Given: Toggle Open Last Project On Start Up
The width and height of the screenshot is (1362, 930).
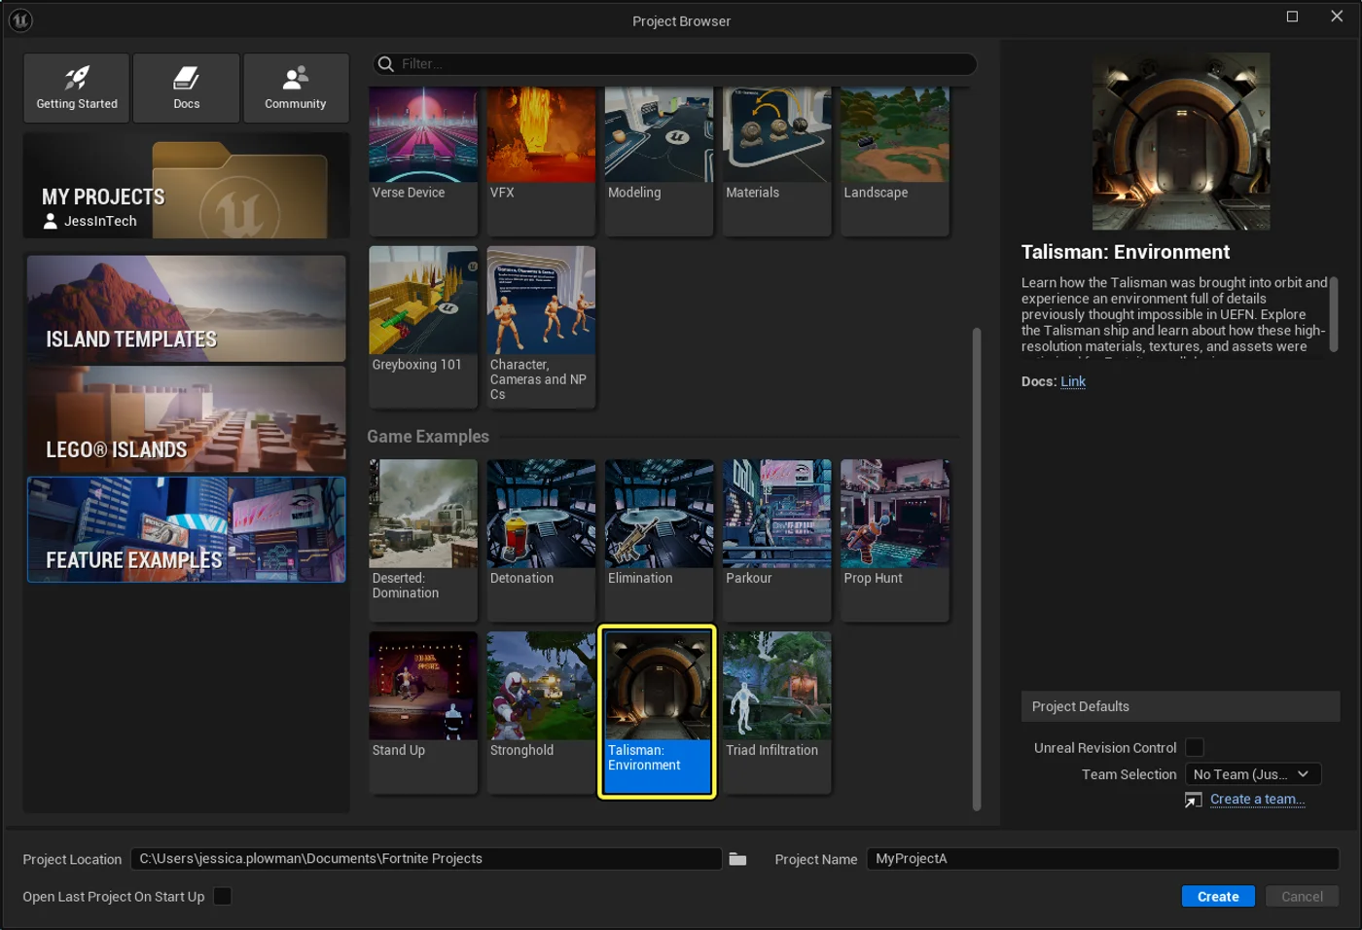Looking at the screenshot, I should pyautogui.click(x=223, y=896).
